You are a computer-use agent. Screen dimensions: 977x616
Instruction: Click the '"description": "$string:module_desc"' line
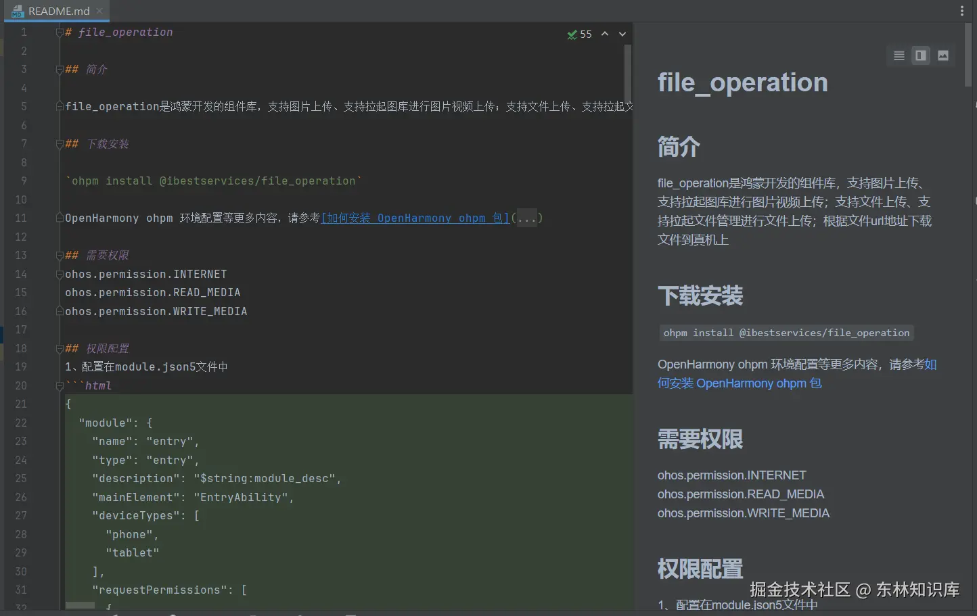[217, 479]
